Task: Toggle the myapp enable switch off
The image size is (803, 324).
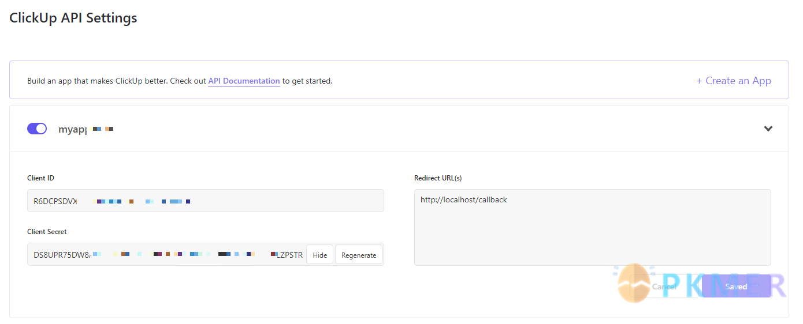Action: pos(37,129)
